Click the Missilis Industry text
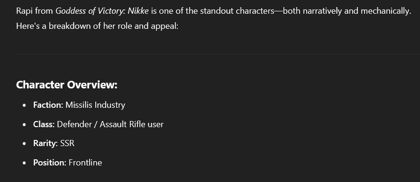Viewport: 420px width, 182px height. pos(95,105)
